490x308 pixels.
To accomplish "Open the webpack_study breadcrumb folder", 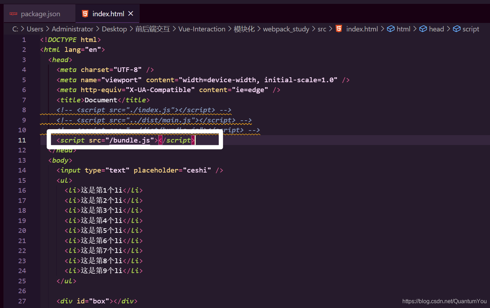I will (286, 29).
